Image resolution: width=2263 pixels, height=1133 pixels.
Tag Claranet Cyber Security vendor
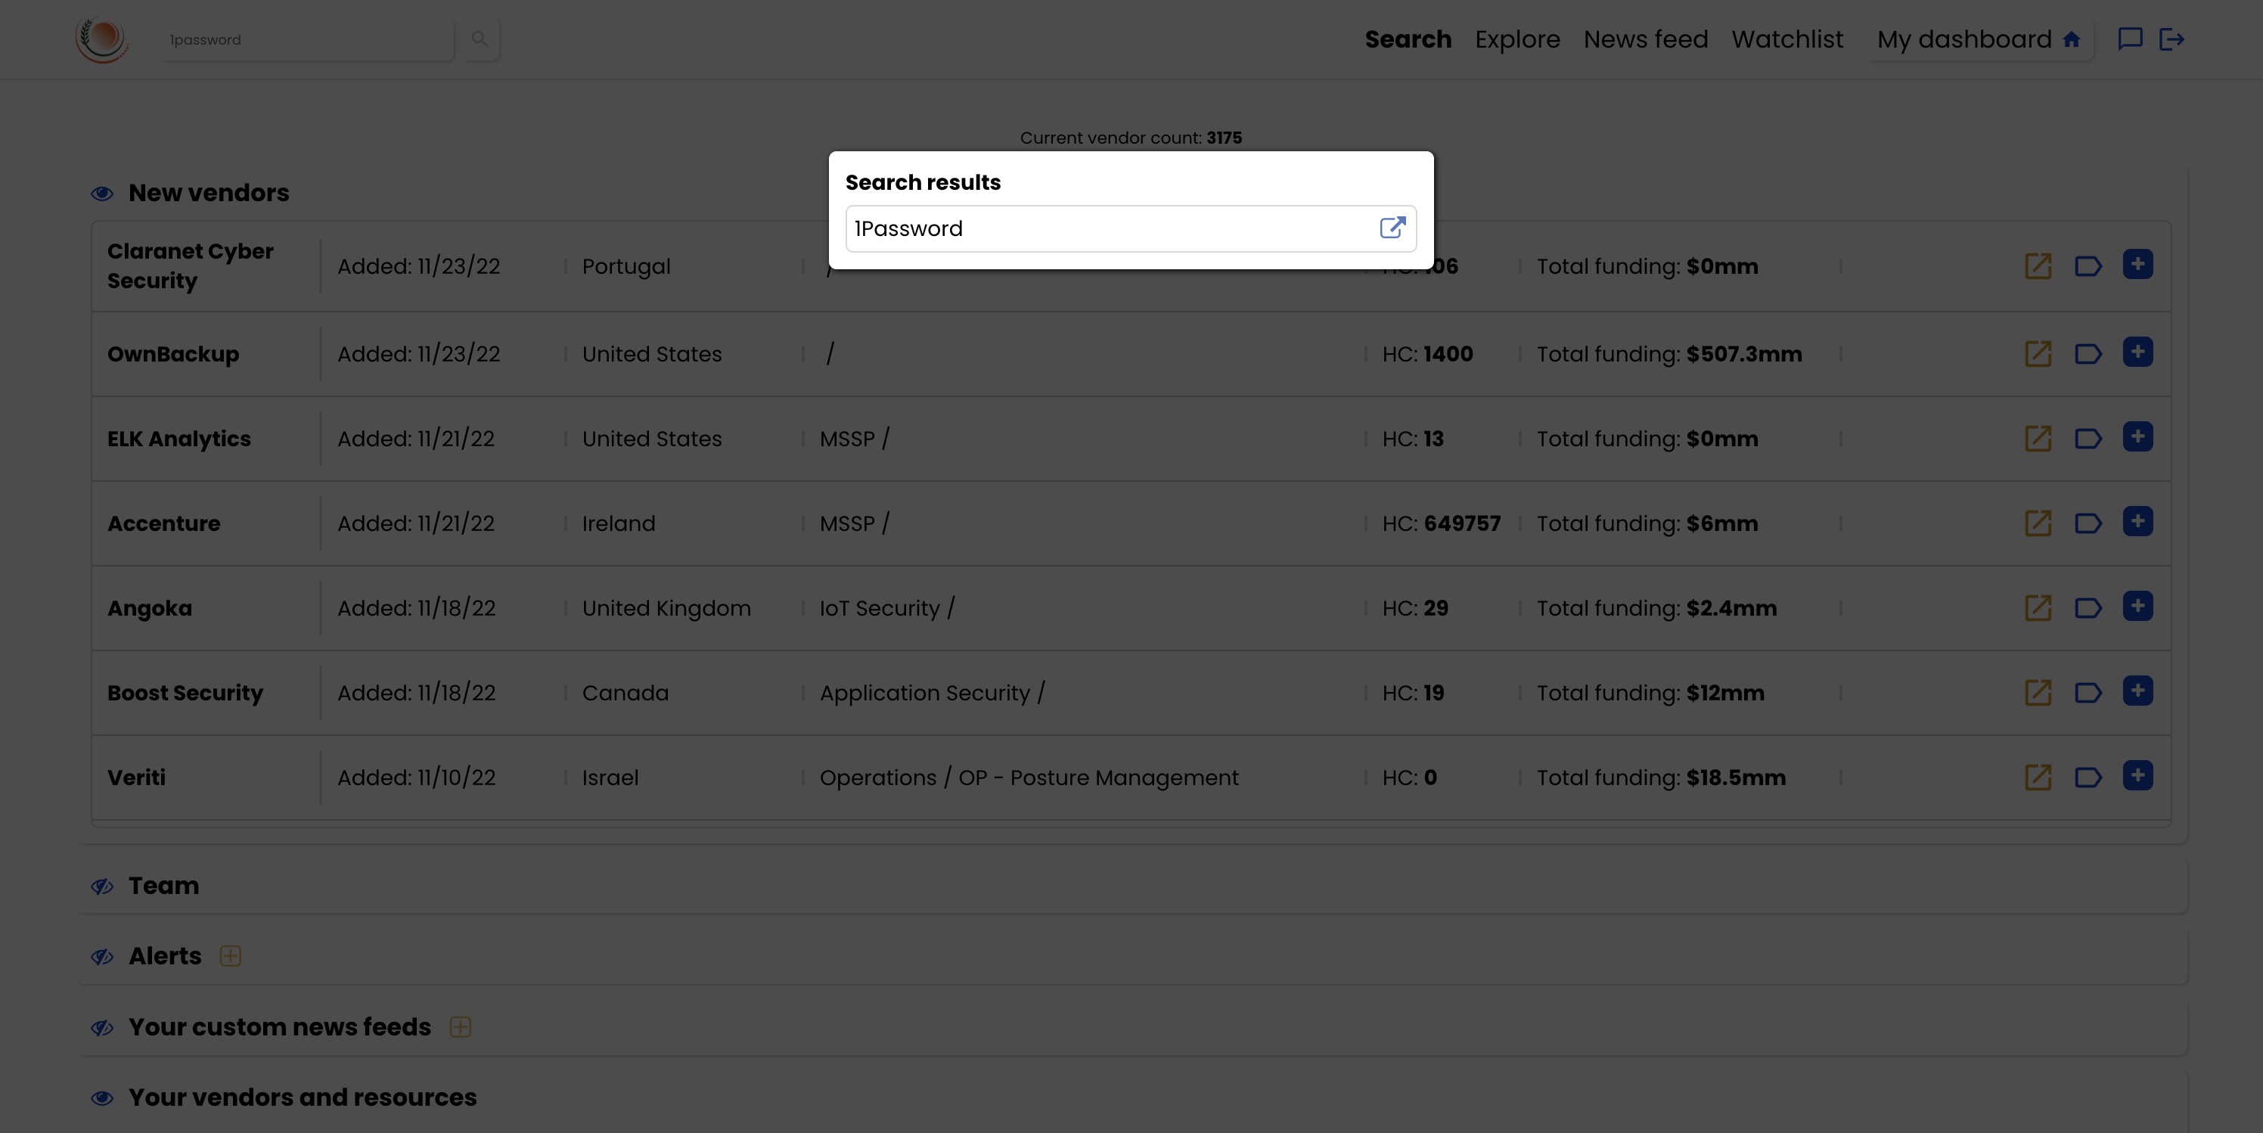click(x=2088, y=266)
